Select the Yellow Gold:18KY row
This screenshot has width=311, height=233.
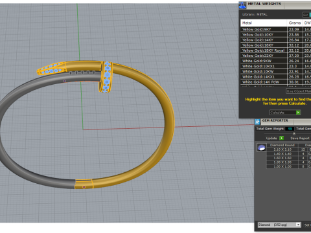(276, 45)
